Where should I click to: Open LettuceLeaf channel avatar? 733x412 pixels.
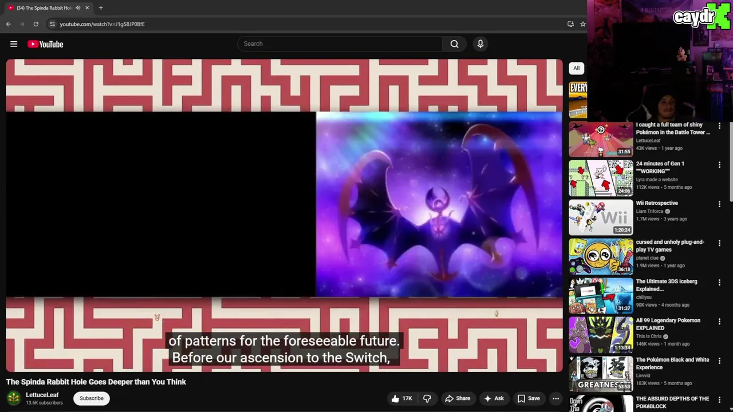pyautogui.click(x=14, y=398)
